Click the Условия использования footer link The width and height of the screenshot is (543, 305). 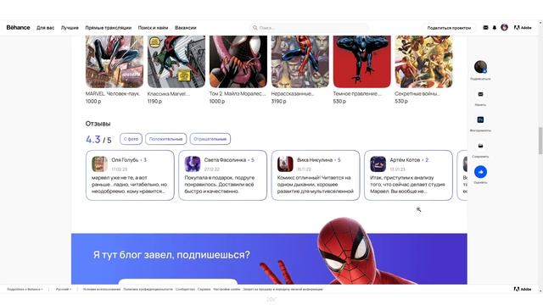click(x=102, y=289)
